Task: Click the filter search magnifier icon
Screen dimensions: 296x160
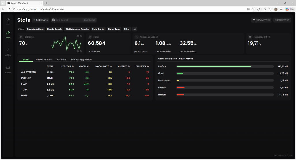Action: click(134, 29)
